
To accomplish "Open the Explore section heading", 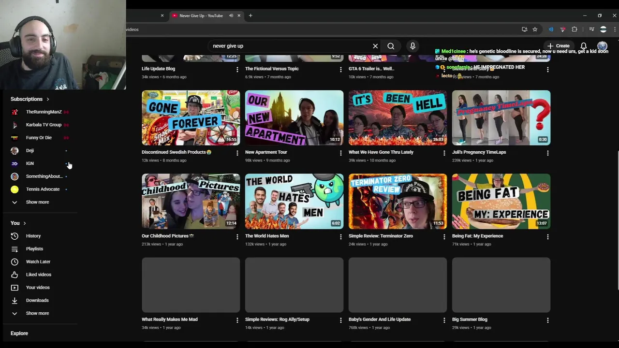I will coord(19,333).
